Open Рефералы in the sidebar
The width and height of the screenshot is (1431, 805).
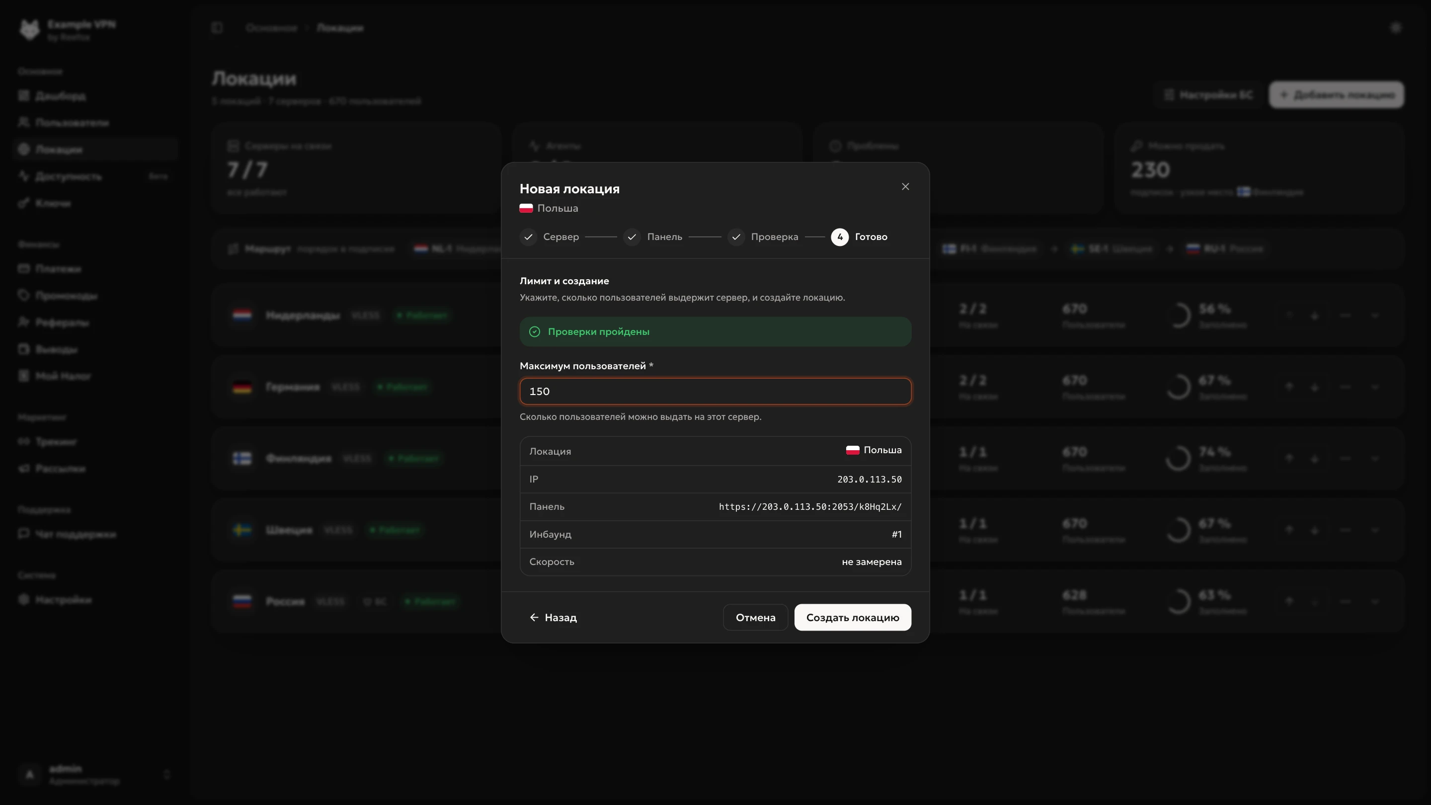[x=94, y=323]
